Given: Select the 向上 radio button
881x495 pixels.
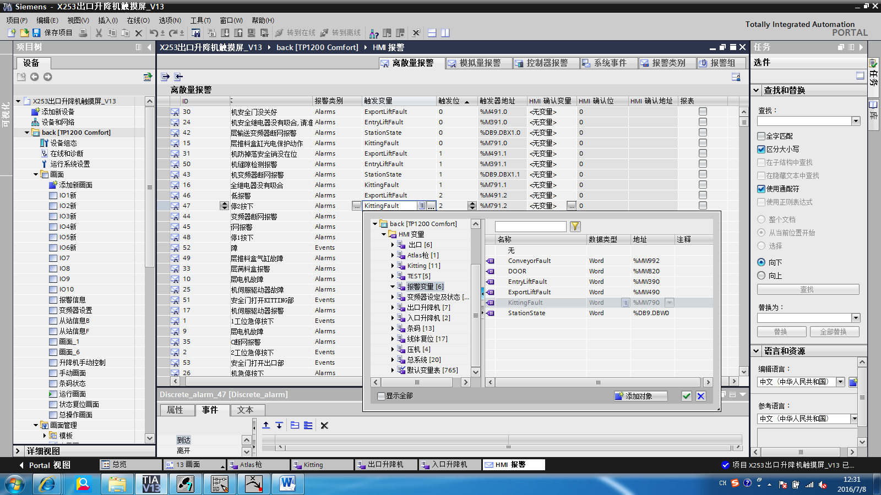Looking at the screenshot, I should 762,276.
